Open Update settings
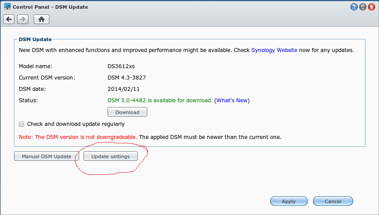This screenshot has width=379, height=215. [111, 156]
